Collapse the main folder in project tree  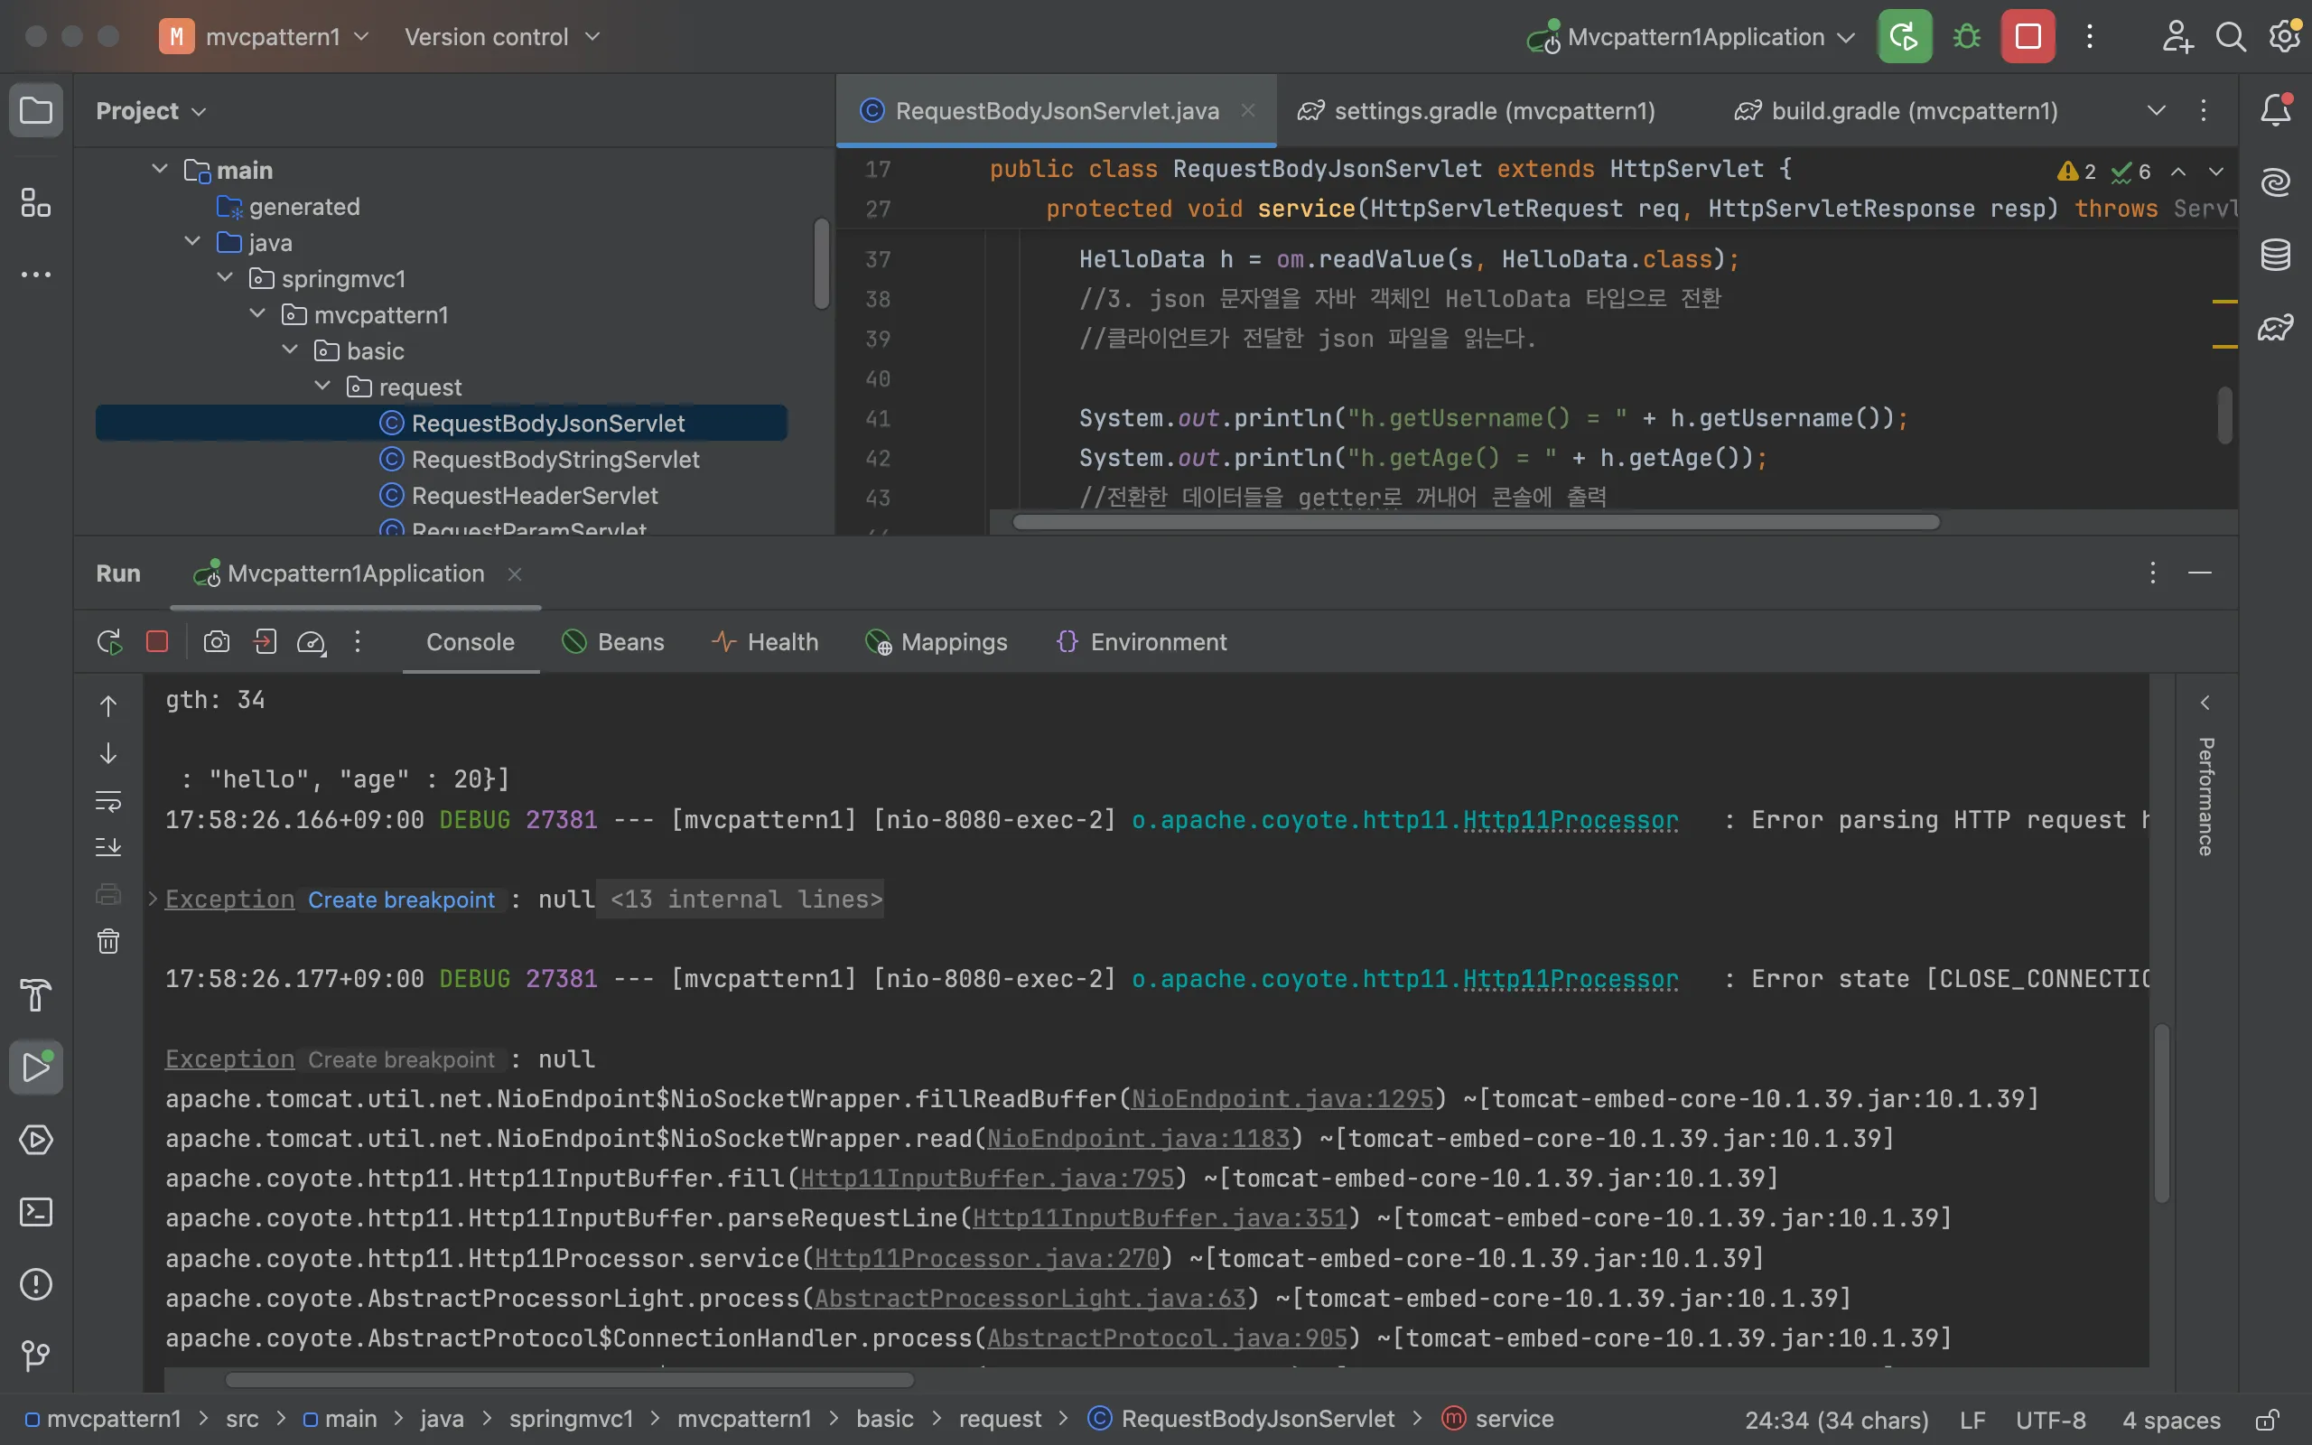(x=160, y=169)
